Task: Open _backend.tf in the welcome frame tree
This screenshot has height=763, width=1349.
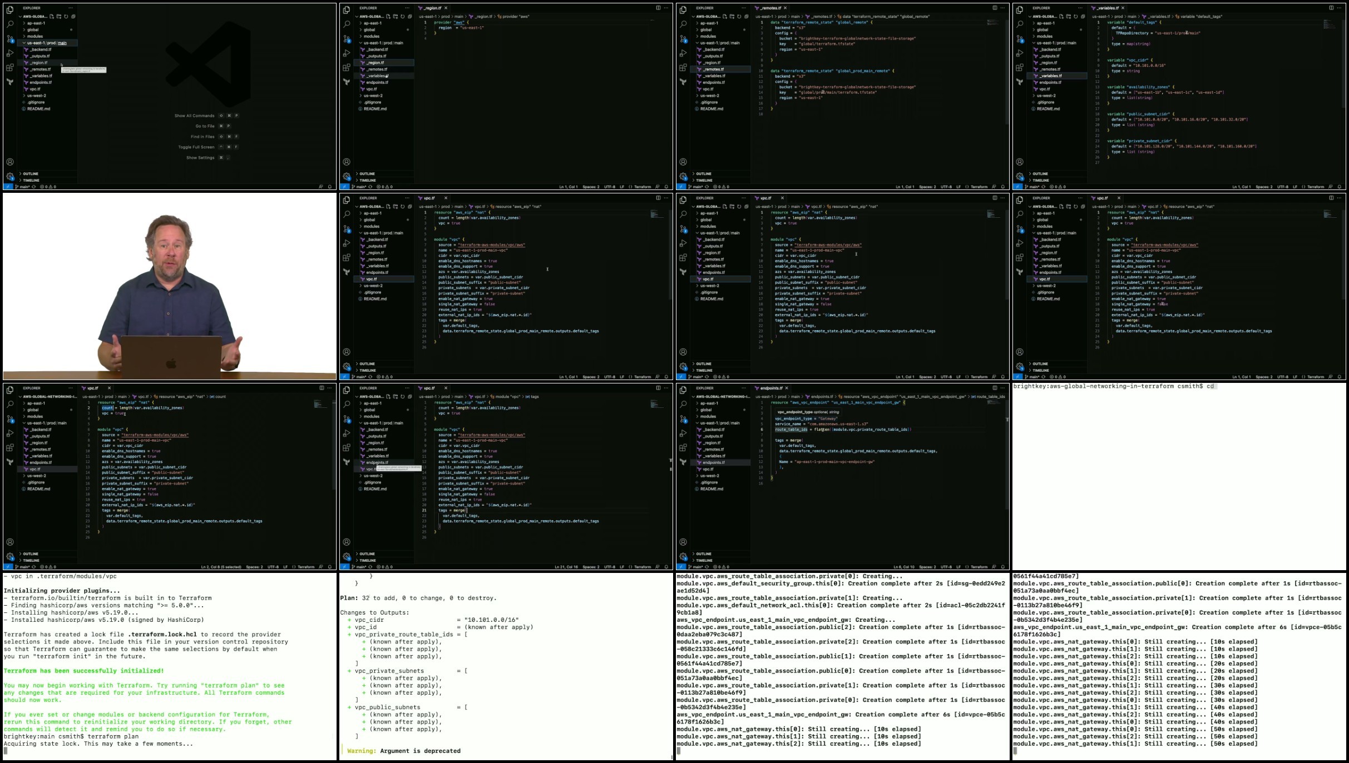Action: (41, 49)
